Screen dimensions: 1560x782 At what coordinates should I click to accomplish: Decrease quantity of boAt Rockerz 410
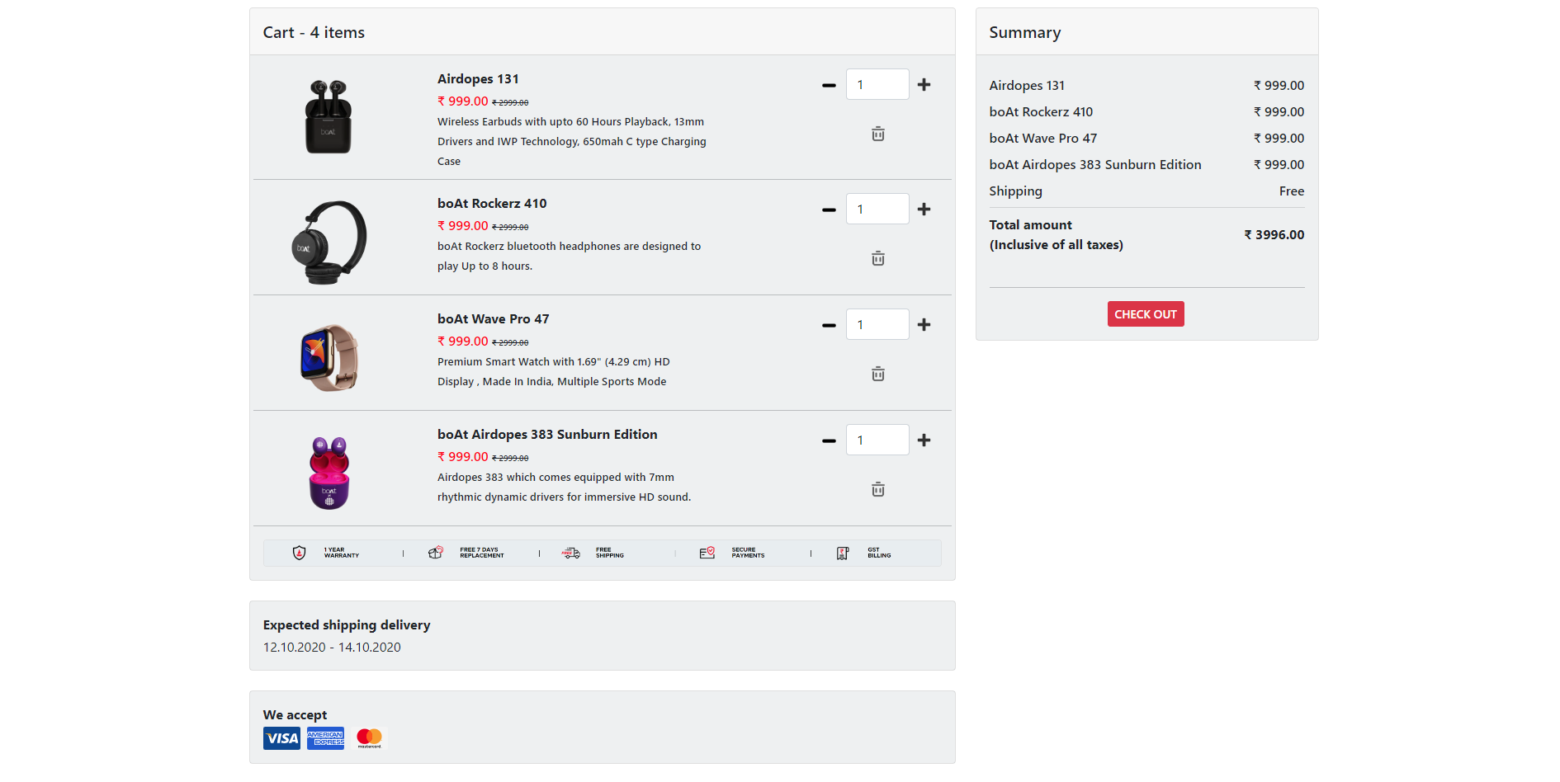(829, 210)
